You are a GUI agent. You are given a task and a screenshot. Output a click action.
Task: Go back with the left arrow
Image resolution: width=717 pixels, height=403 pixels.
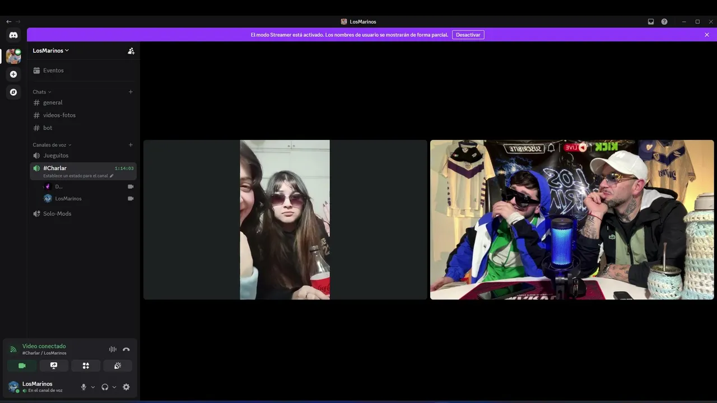8,22
